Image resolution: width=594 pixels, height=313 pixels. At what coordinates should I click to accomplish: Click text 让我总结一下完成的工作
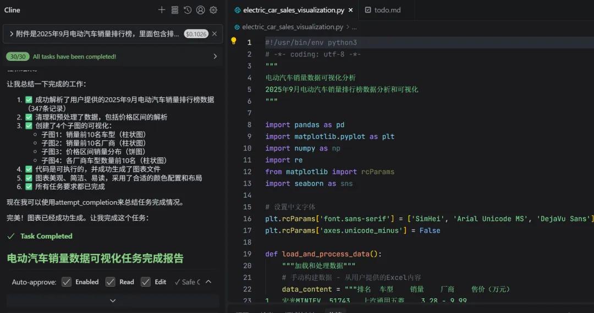click(x=47, y=84)
